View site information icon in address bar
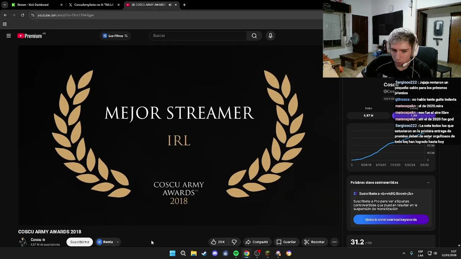The width and height of the screenshot is (461, 259). click(x=33, y=15)
